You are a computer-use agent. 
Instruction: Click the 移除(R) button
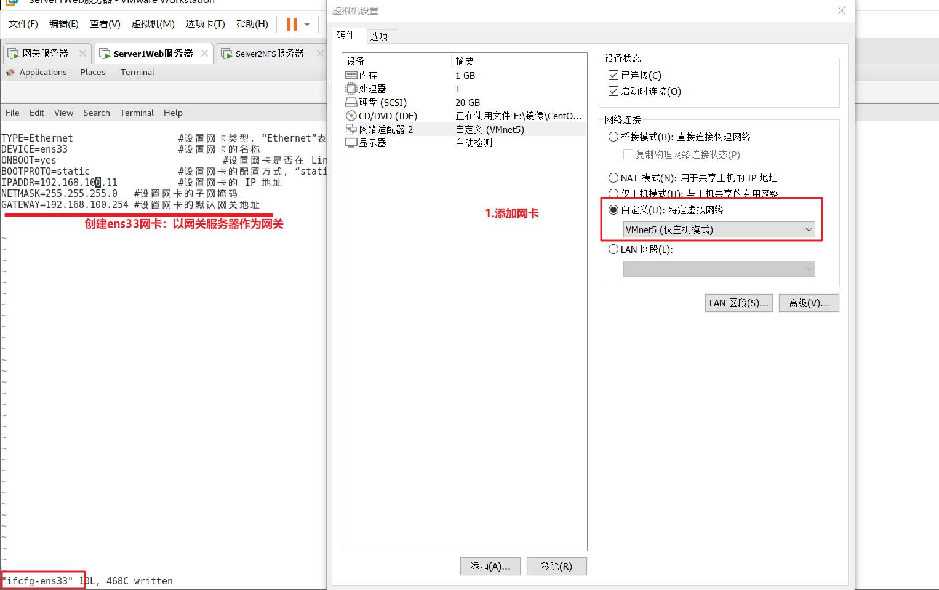coord(556,566)
